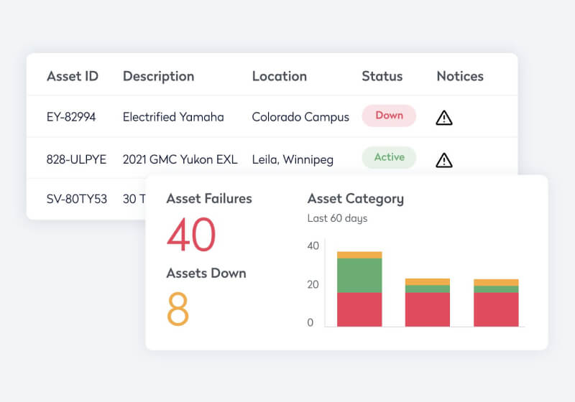Open asset SV-80TY53

coord(77,199)
